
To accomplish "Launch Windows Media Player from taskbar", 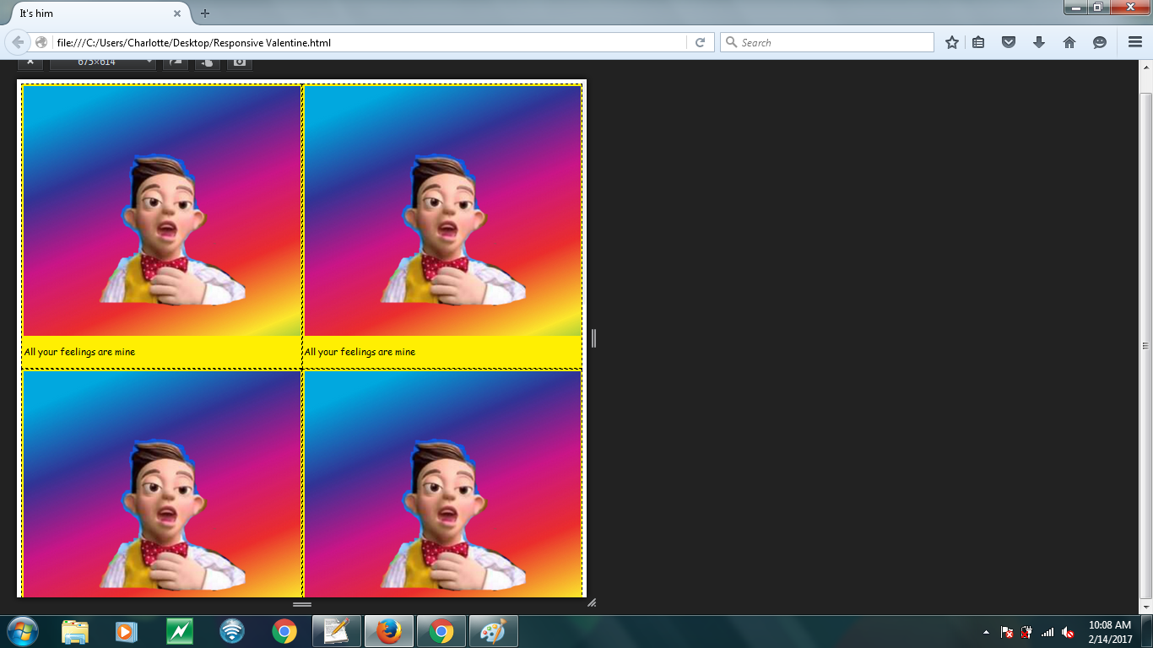I will [127, 631].
